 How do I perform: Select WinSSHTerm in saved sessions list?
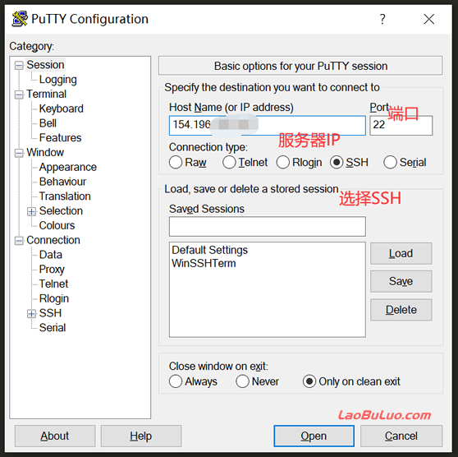click(204, 263)
